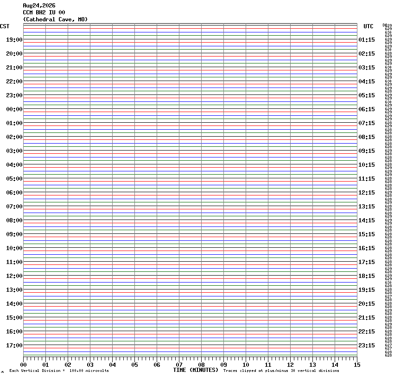Click the 07 minute axis tick label
Image resolution: width=394 pixels, height=377 pixels.
click(179, 365)
